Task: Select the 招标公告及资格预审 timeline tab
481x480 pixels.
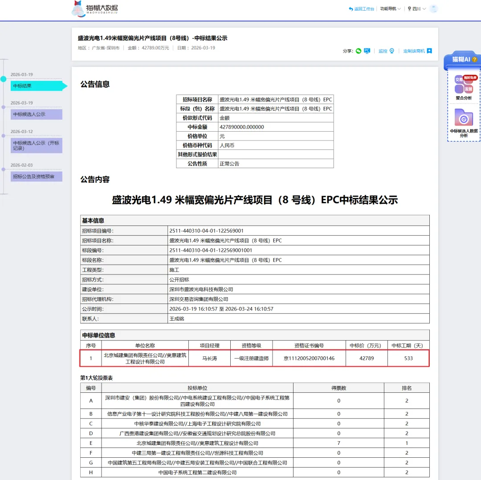Action: click(37, 177)
